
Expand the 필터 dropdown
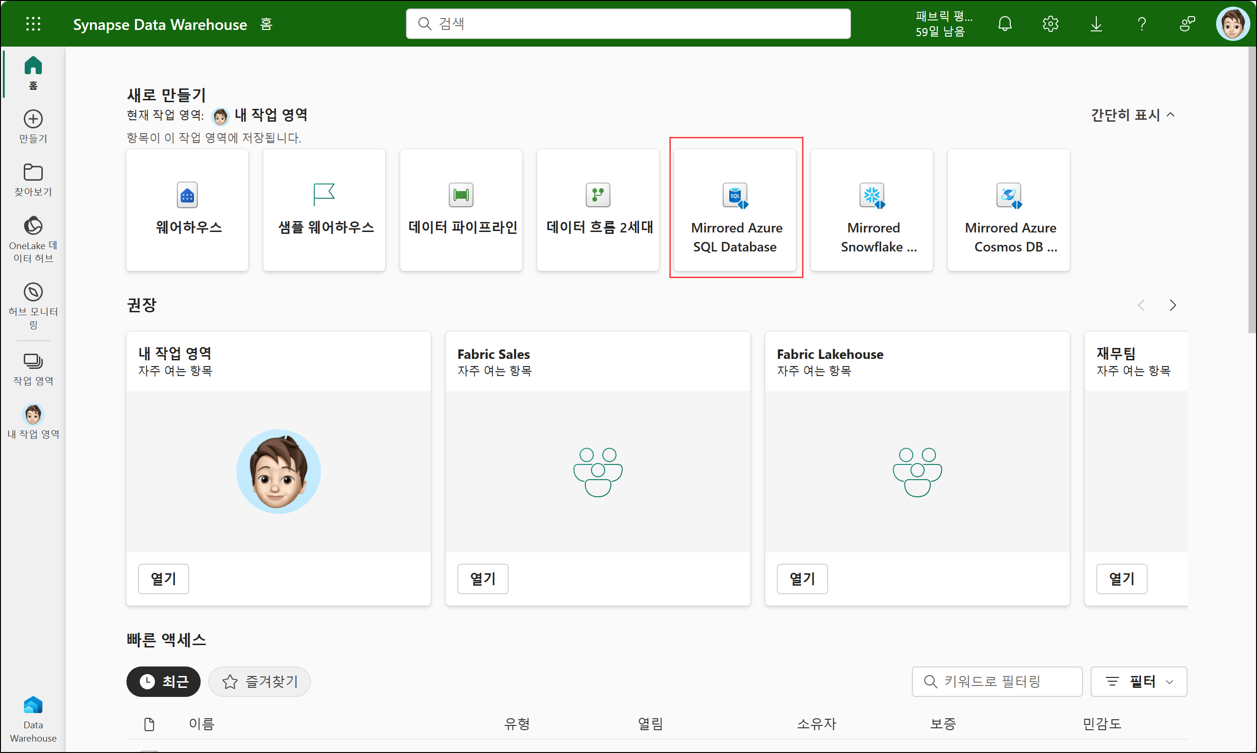coord(1138,681)
